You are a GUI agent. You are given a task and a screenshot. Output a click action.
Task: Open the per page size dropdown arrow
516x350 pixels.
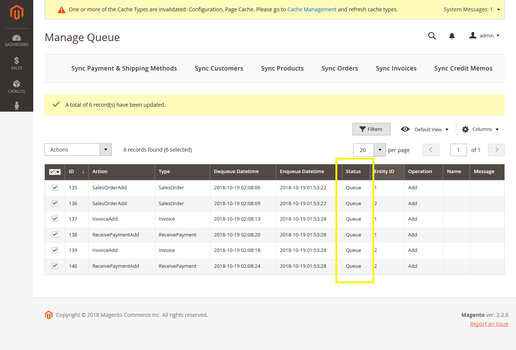(380, 150)
